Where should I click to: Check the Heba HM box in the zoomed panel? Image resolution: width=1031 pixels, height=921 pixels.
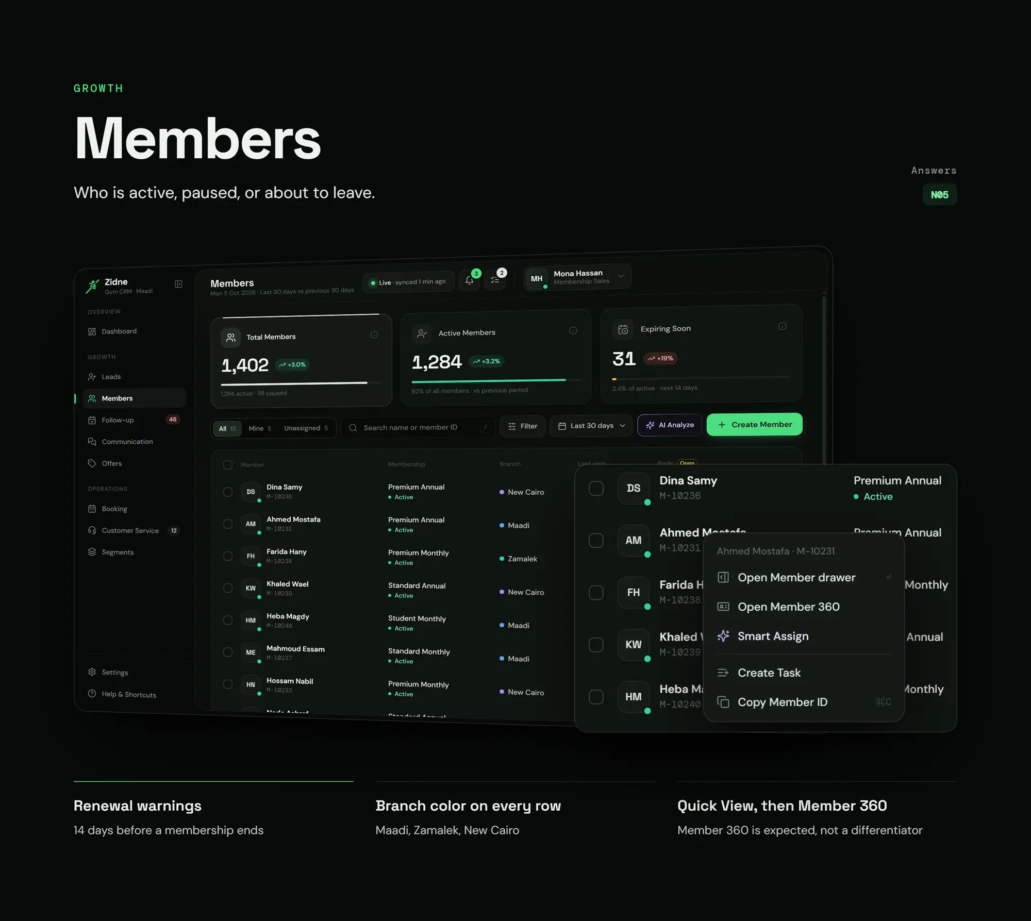(596, 697)
